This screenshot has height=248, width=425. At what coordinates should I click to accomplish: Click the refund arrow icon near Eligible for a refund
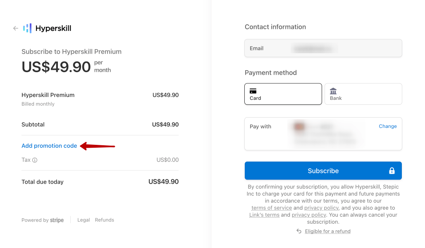click(x=298, y=231)
